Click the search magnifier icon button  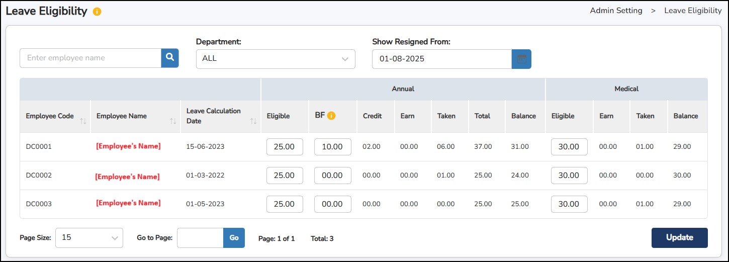[170, 58]
